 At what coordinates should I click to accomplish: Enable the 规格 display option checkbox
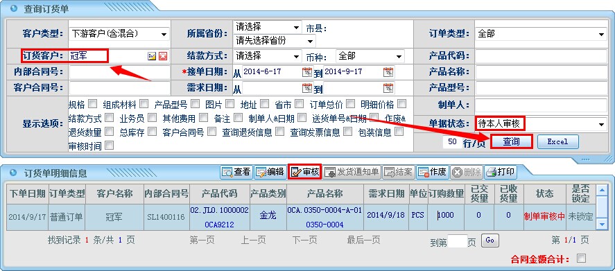coord(92,104)
